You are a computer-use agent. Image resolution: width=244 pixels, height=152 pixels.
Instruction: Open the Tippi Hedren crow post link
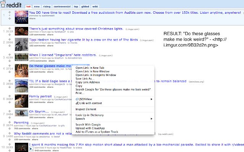click(83, 40)
